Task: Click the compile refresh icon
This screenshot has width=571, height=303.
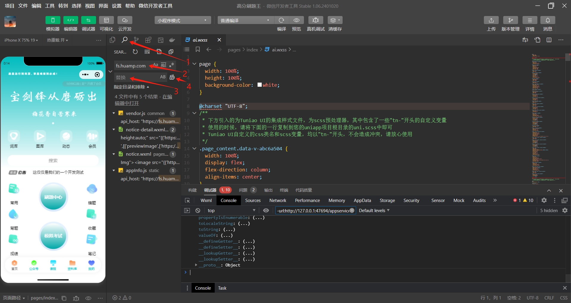Action: [x=281, y=20]
